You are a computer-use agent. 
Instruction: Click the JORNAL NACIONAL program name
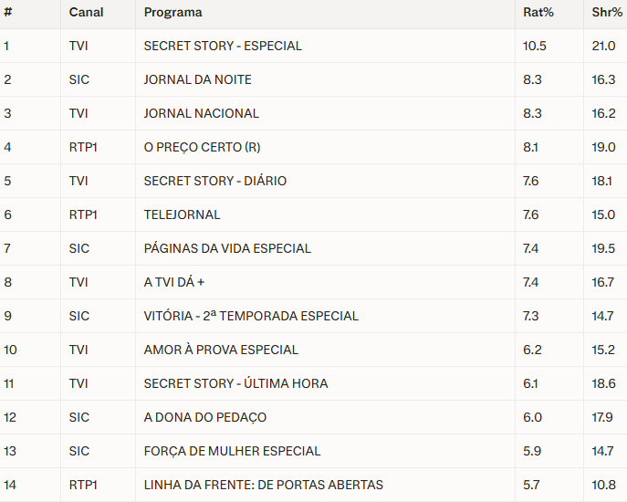pyautogui.click(x=201, y=113)
